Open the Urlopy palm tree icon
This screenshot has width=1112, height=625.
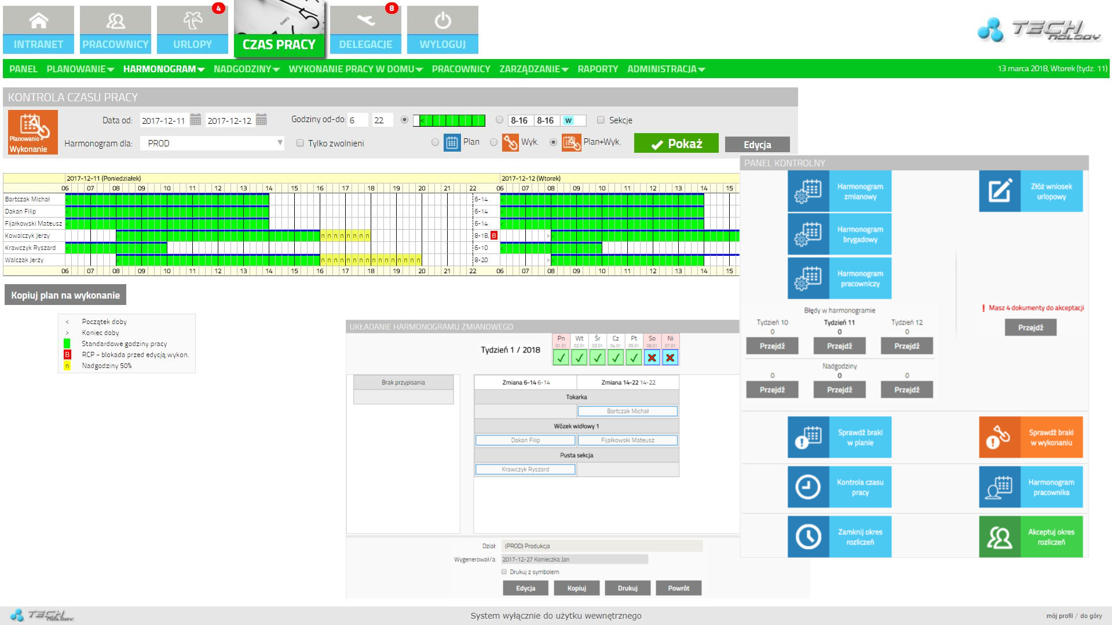(192, 21)
